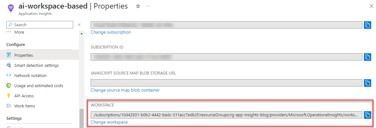Image resolution: width=376 pixels, height=128 pixels.
Task: Click the sidebar scrollbar thumb
Action: 81,118
